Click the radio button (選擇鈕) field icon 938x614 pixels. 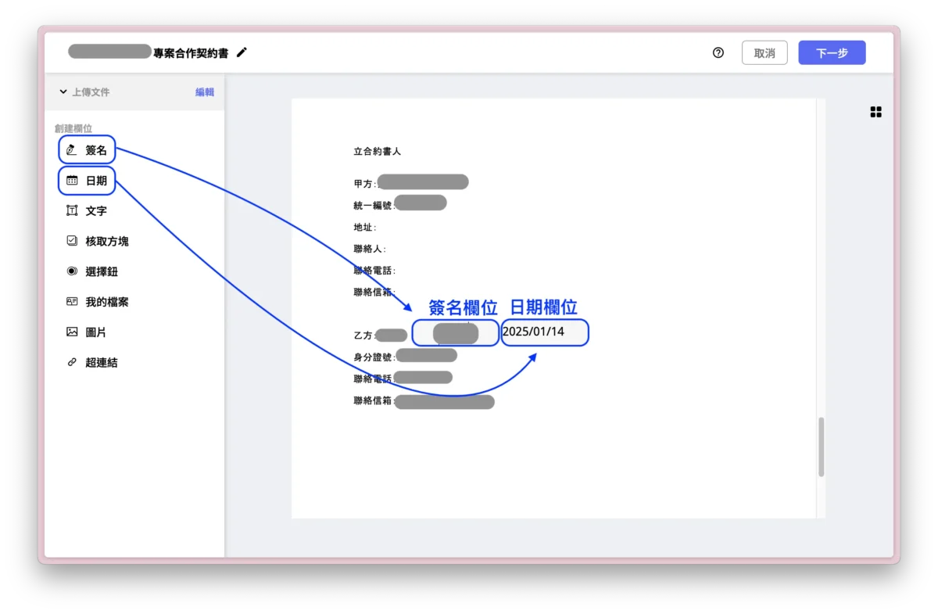(x=72, y=271)
